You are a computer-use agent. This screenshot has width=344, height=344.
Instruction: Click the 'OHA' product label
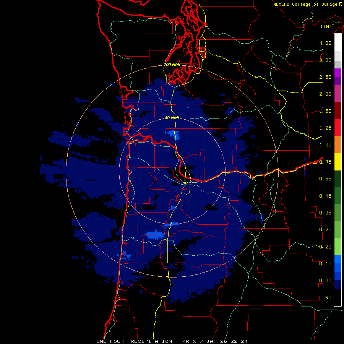point(336,23)
